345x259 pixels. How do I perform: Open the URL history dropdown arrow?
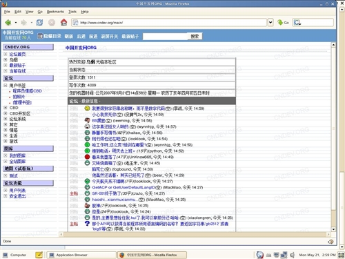point(270,22)
